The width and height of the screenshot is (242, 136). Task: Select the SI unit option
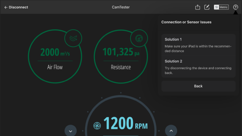pos(216,7)
